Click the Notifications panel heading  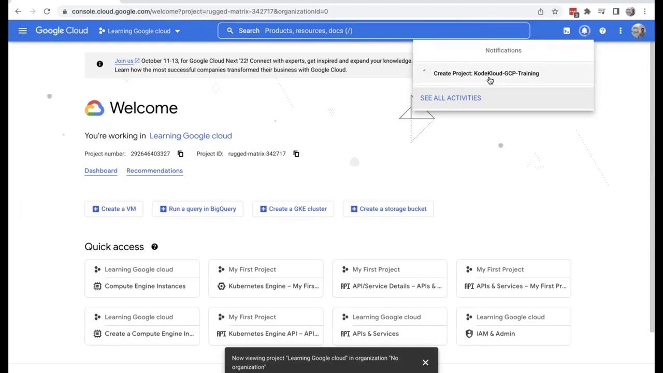pyautogui.click(x=503, y=50)
